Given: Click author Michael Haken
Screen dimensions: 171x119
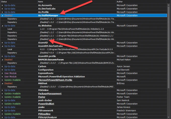Looking at the screenshot, I should [123, 60].
